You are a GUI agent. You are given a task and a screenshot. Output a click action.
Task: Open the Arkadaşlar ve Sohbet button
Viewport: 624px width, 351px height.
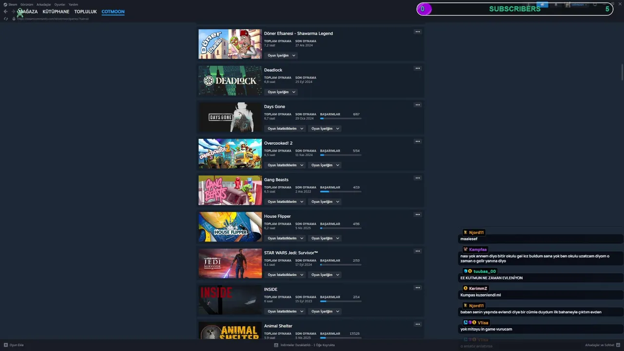tap(603, 345)
